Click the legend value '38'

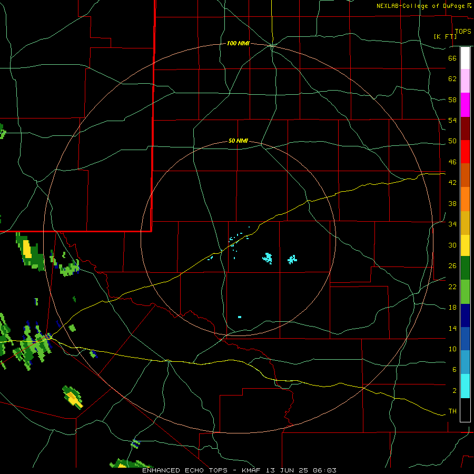pos(452,204)
